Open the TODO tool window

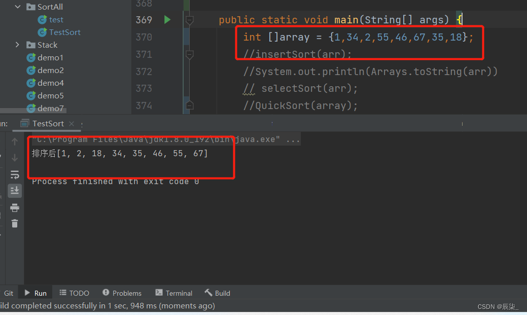point(74,293)
